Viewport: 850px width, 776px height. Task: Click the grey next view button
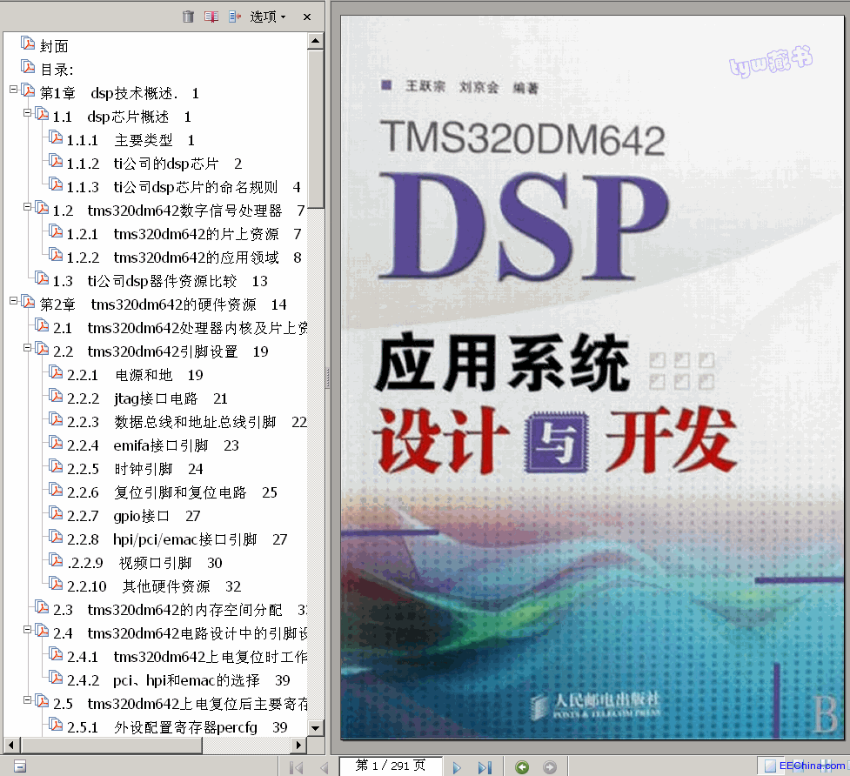click(x=550, y=766)
